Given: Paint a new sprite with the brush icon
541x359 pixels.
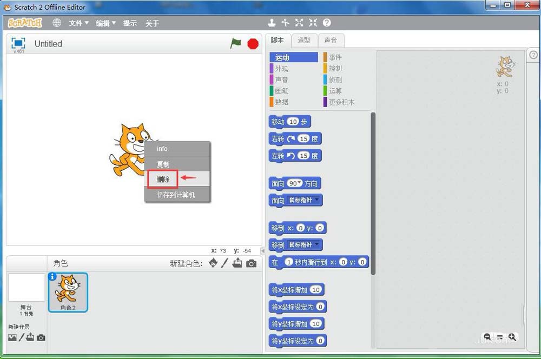Looking at the screenshot, I should point(224,263).
